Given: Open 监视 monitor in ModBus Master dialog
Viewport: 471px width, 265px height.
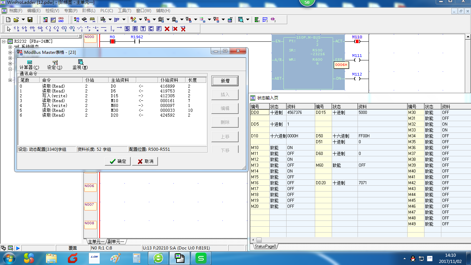Looking at the screenshot, I should (x=80, y=65).
